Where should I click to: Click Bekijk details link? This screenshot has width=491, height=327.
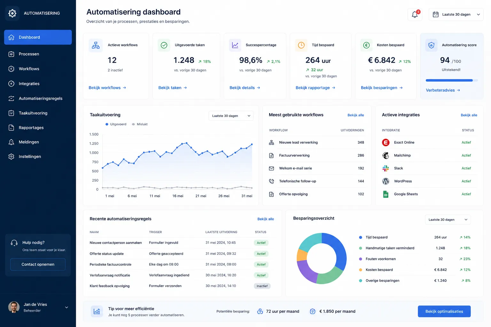point(245,87)
